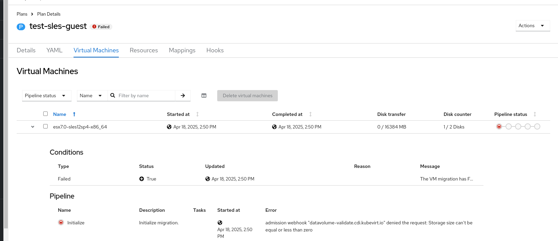Click the failed Initialize step icon
558x241 pixels.
(x=61, y=222)
